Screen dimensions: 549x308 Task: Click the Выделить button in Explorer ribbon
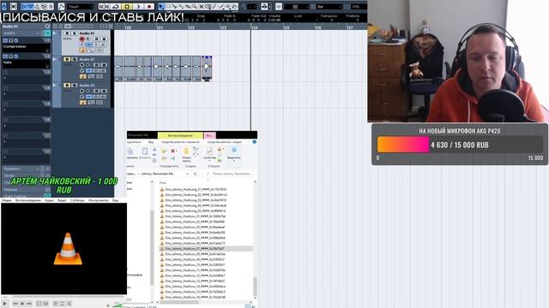pyautogui.click(x=234, y=153)
